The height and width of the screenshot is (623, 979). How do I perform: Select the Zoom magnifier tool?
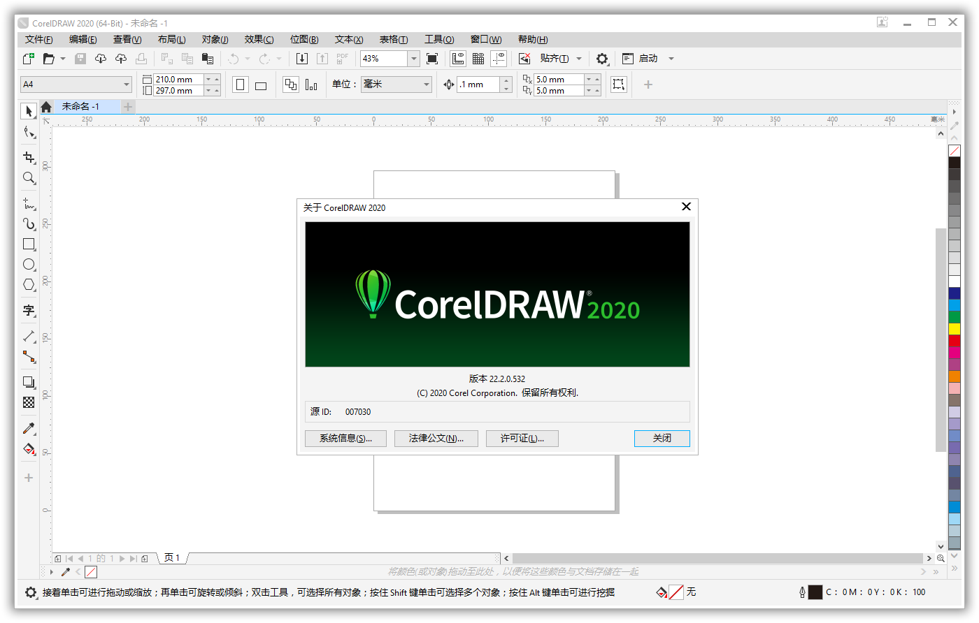coord(29,178)
